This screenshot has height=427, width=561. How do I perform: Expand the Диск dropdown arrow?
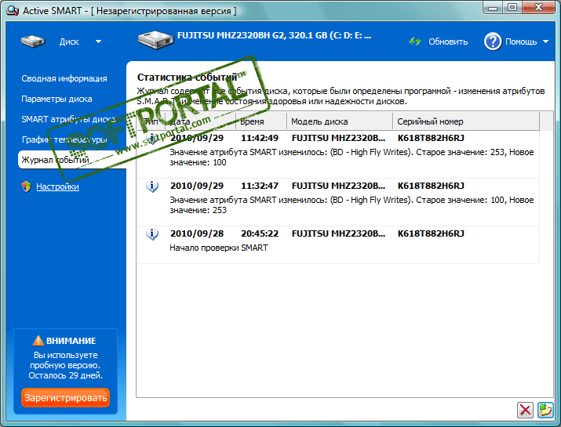[x=98, y=42]
